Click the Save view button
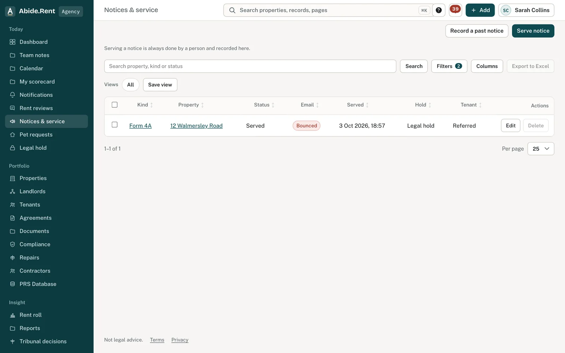 point(160,85)
